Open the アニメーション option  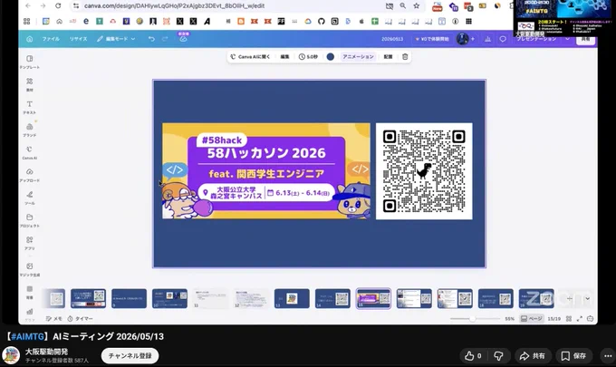[x=358, y=56]
